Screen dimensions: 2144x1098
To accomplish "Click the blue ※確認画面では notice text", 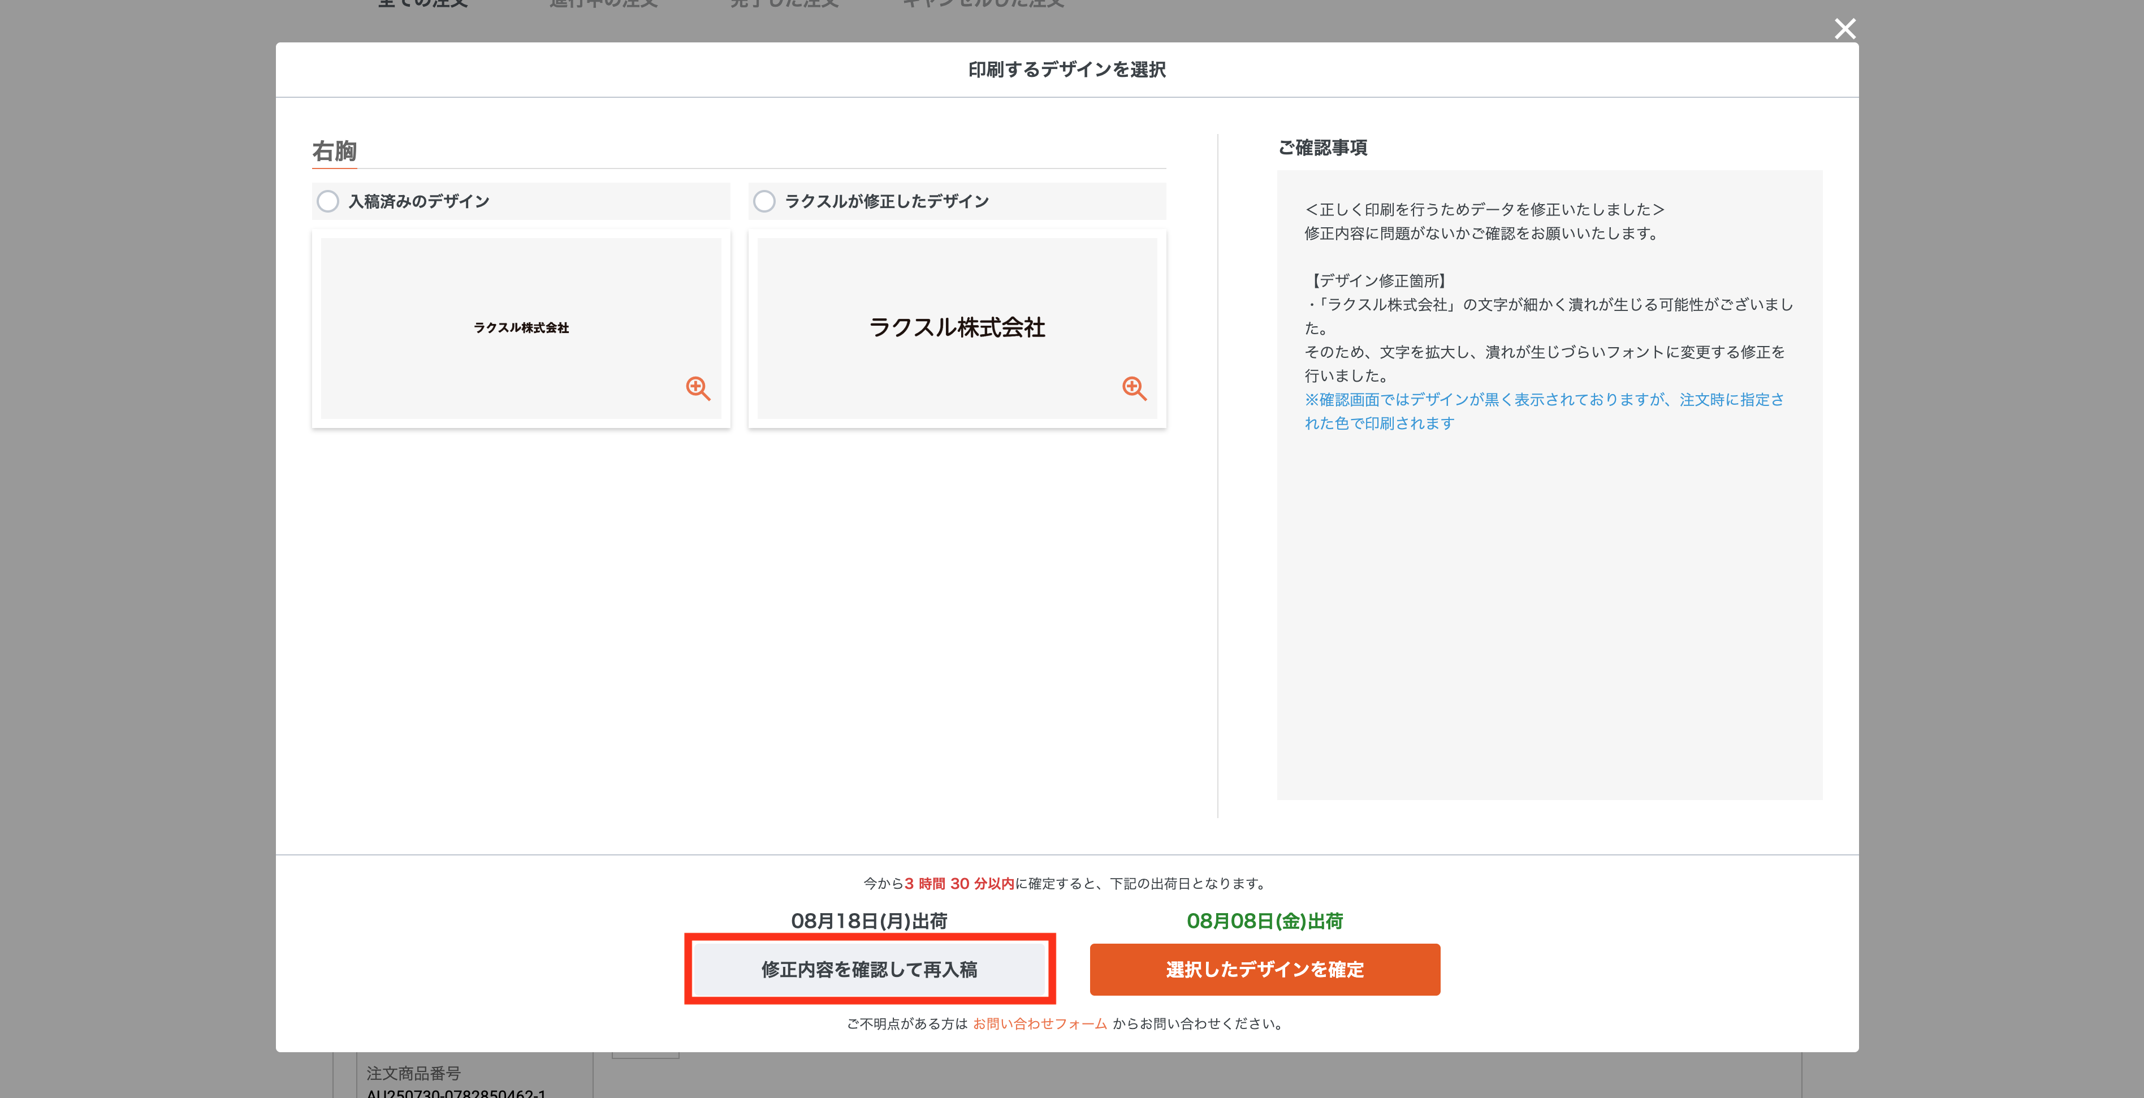I will (x=1545, y=411).
